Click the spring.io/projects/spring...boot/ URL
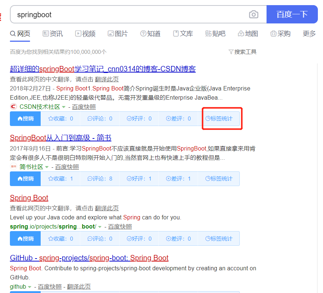 click(53, 227)
